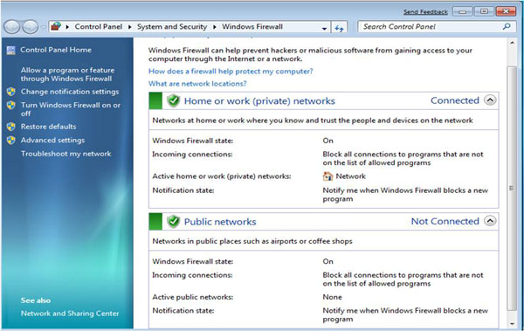The width and height of the screenshot is (524, 331).
Task: Click the house Network icon
Action: tap(327, 176)
